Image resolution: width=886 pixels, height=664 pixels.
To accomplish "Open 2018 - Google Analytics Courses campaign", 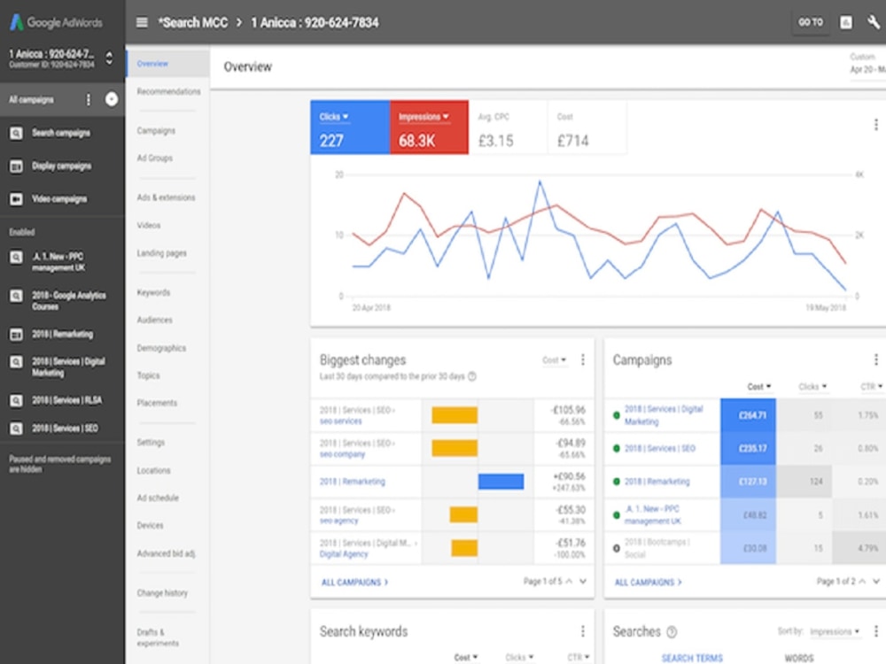I will 68,301.
